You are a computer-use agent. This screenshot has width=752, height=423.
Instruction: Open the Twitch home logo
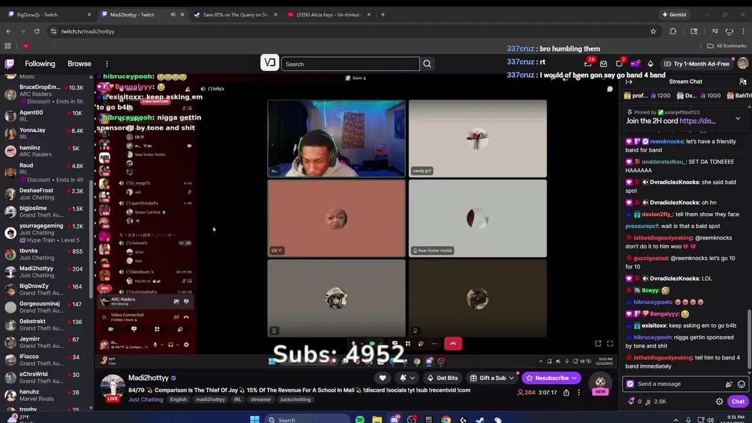(x=9, y=63)
